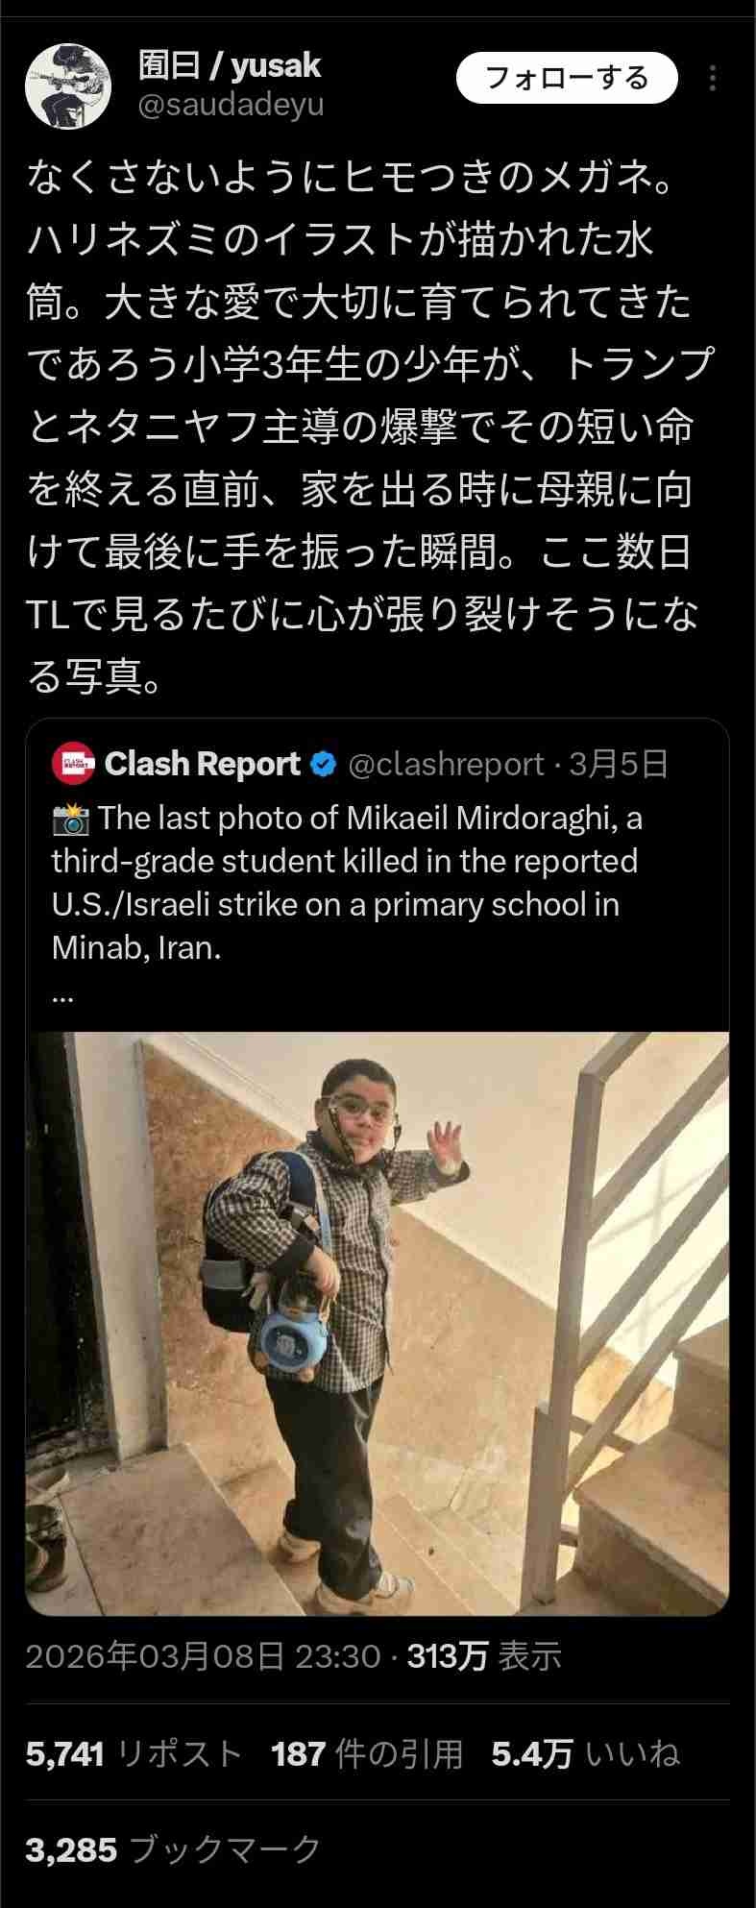Click the フォローする follow button
The height and width of the screenshot is (1908, 756).
coord(567,78)
